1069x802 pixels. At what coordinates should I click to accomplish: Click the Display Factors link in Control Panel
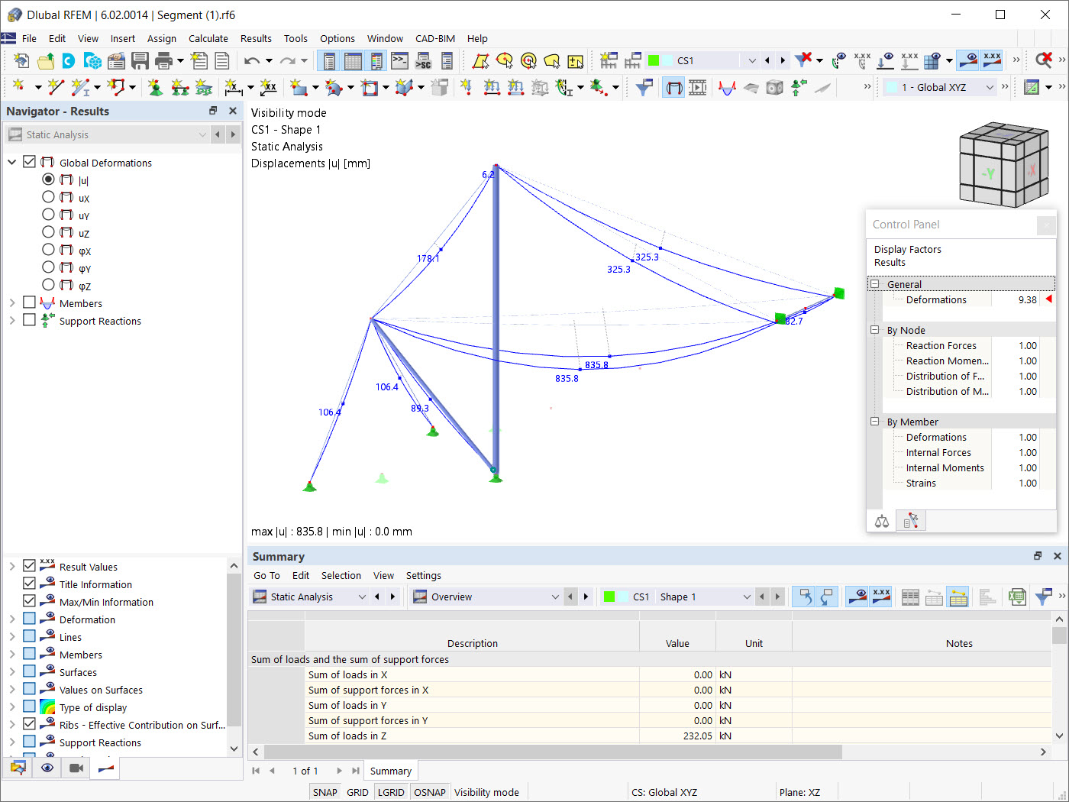coord(907,249)
